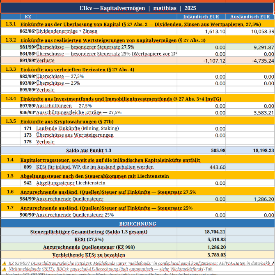Select the Saldo value 505.98

(202, 150)
